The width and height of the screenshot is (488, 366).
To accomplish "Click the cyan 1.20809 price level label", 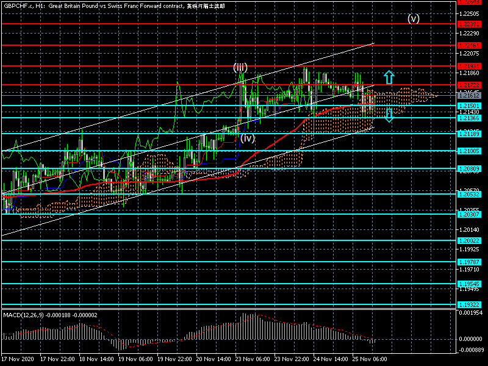I will (x=469, y=169).
